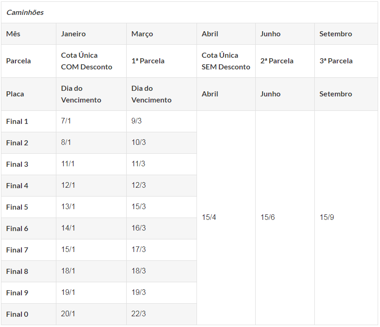Click the Março column header
This screenshot has width=380, height=327.
[x=162, y=34]
